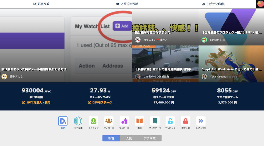Viewport: 264px width, 146px height.
Task: Click わっしょい SENO author avatar
Action: click(138, 40)
